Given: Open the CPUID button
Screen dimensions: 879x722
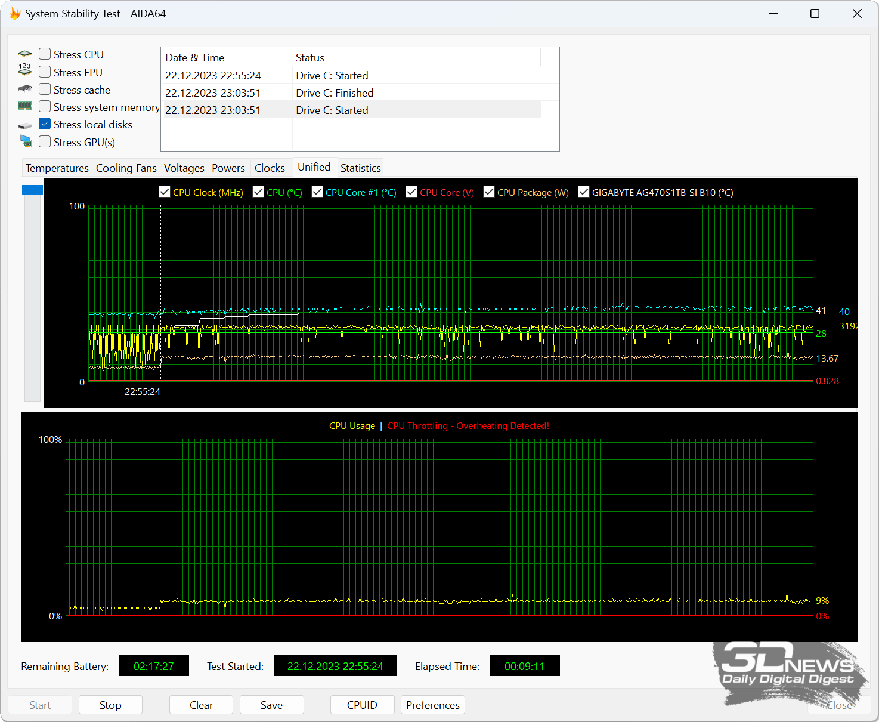Looking at the screenshot, I should click(x=362, y=705).
